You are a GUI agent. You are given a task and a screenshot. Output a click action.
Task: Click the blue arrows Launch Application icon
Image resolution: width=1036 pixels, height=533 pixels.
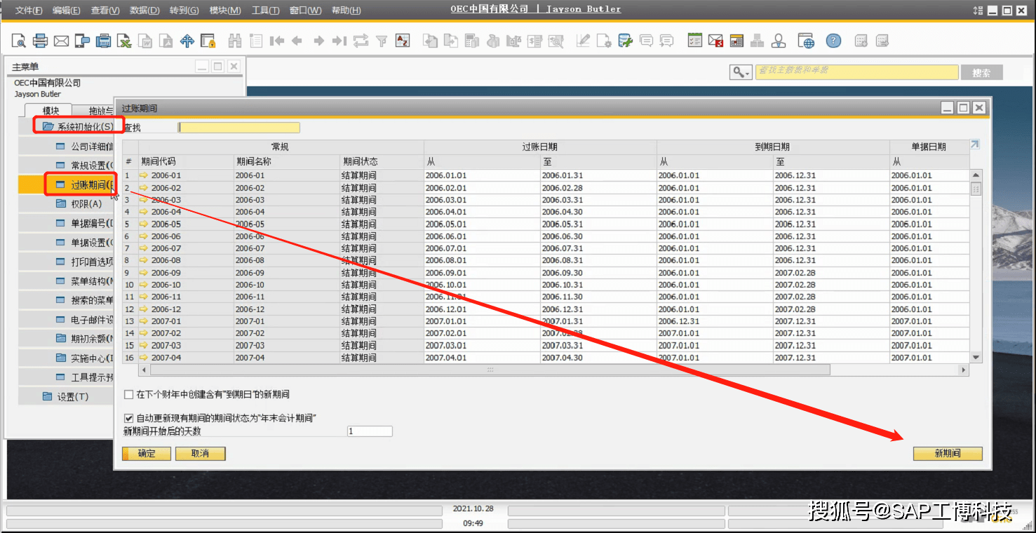[x=187, y=41]
